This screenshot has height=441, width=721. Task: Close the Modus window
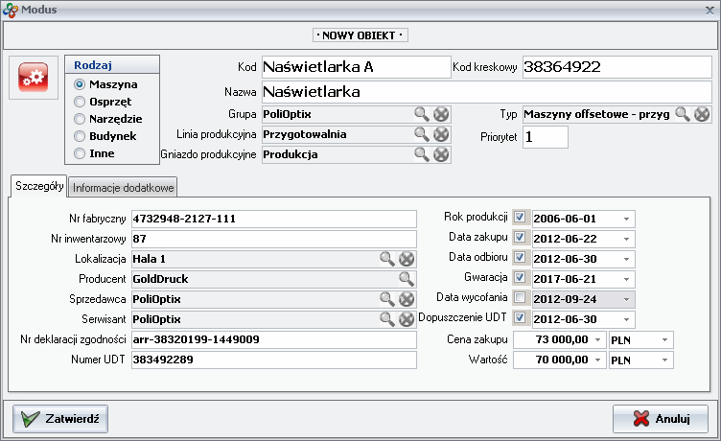[709, 11]
